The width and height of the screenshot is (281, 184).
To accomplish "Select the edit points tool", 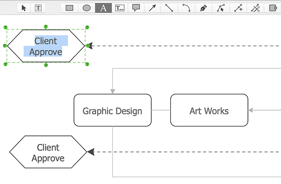I will 221,8.
